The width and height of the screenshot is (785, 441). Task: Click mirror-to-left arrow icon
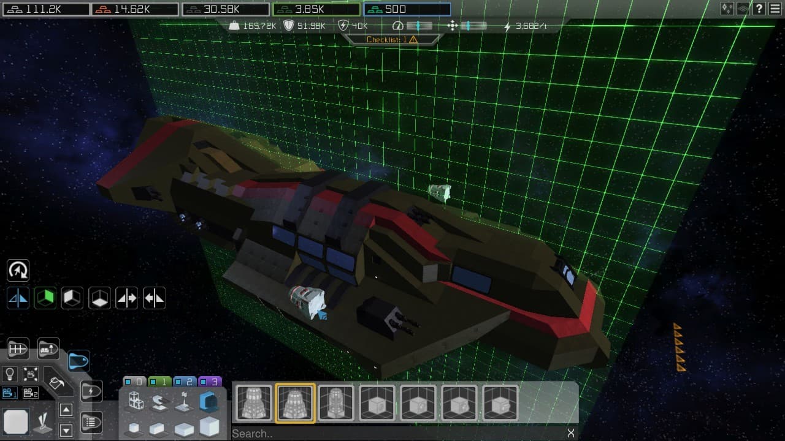154,299
